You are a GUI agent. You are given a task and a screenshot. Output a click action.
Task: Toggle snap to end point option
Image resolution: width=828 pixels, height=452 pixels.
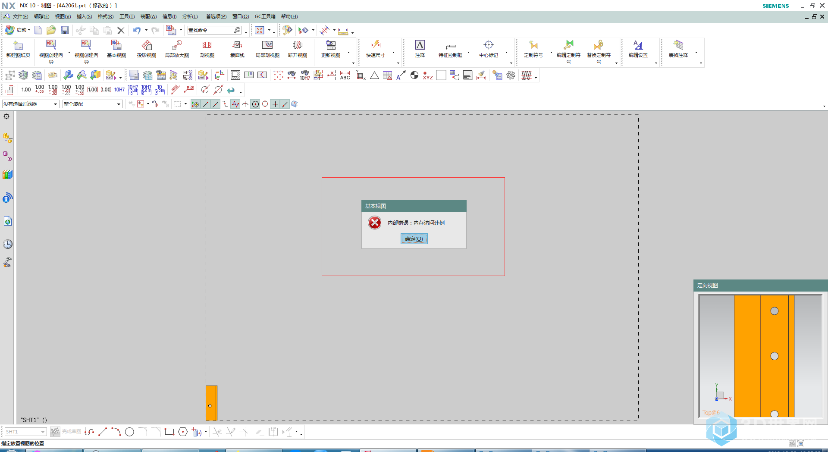click(x=206, y=104)
